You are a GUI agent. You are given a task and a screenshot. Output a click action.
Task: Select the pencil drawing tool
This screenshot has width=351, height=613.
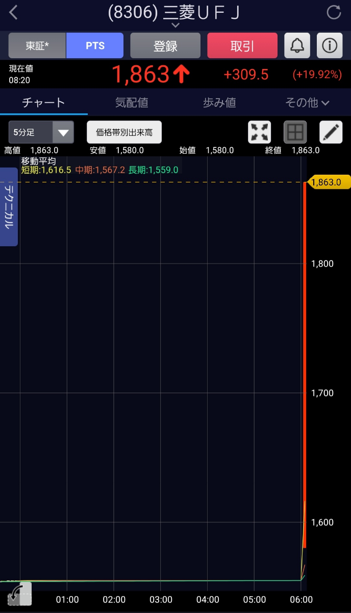click(331, 132)
